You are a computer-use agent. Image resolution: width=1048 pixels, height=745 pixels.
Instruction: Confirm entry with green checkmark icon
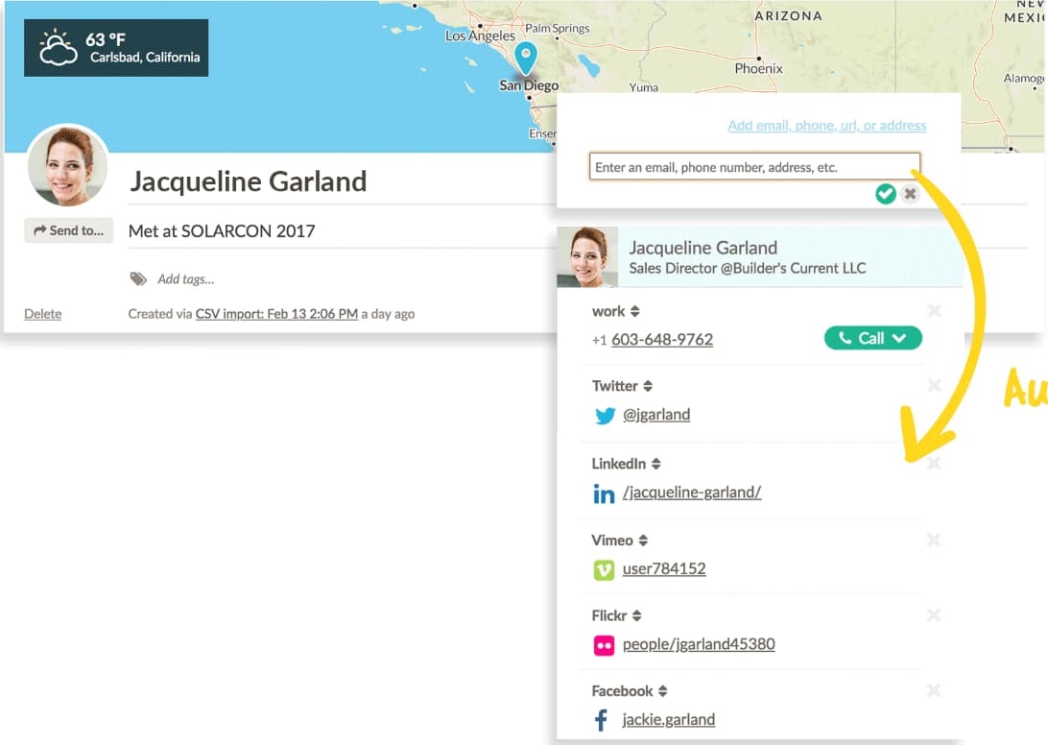(x=886, y=194)
